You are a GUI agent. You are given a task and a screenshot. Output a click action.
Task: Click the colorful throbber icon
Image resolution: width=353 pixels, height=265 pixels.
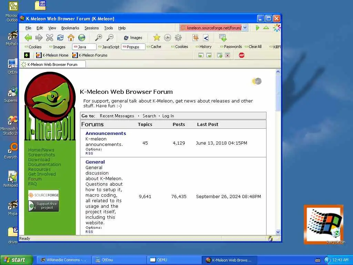pyautogui.click(x=277, y=28)
